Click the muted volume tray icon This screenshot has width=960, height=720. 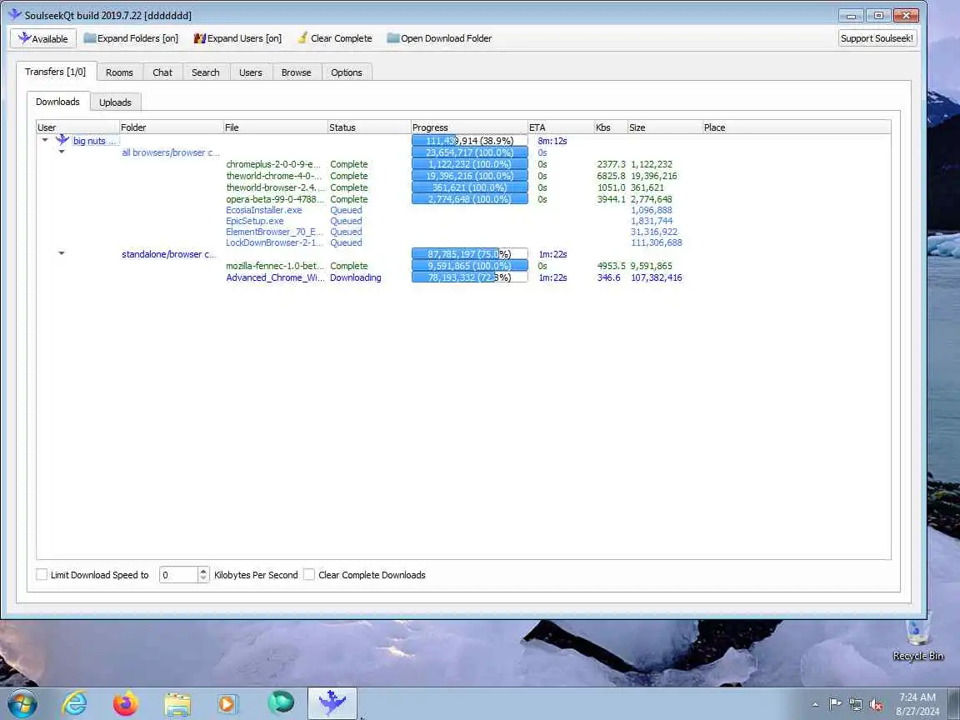point(876,705)
